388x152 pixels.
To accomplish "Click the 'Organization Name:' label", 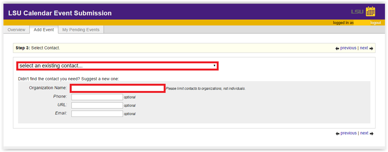I will [x=48, y=88].
